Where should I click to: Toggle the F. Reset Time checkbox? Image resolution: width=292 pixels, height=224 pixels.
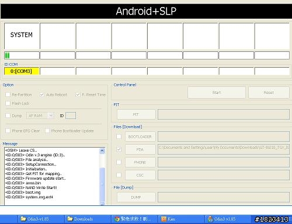pyautogui.click(x=78, y=94)
